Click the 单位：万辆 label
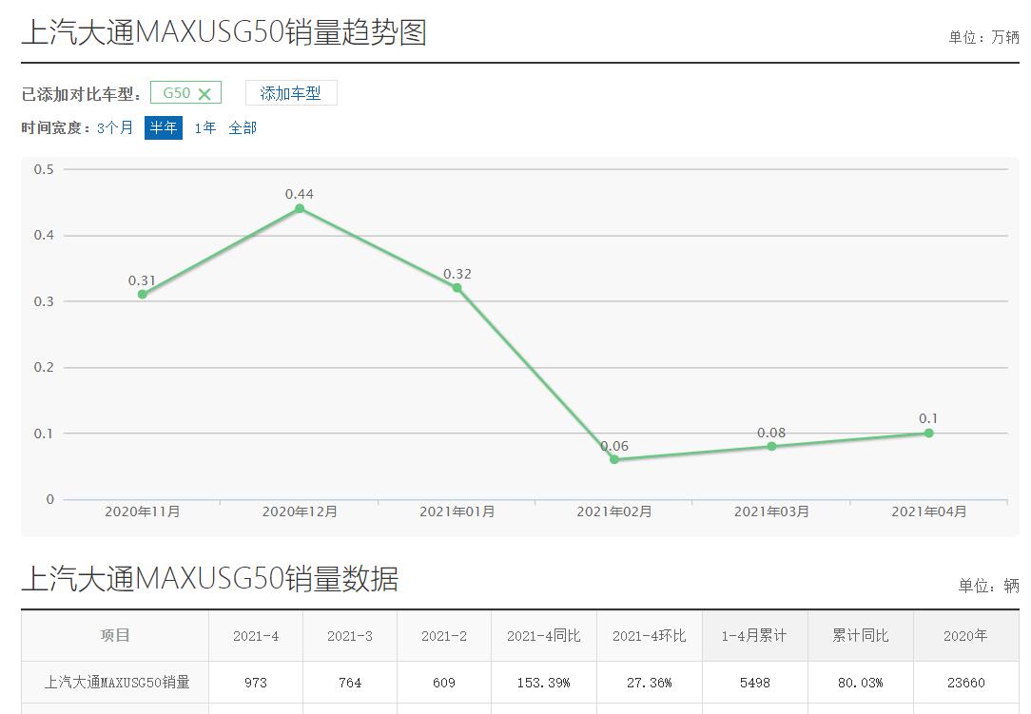Image resolution: width=1031 pixels, height=714 pixels. (x=983, y=37)
